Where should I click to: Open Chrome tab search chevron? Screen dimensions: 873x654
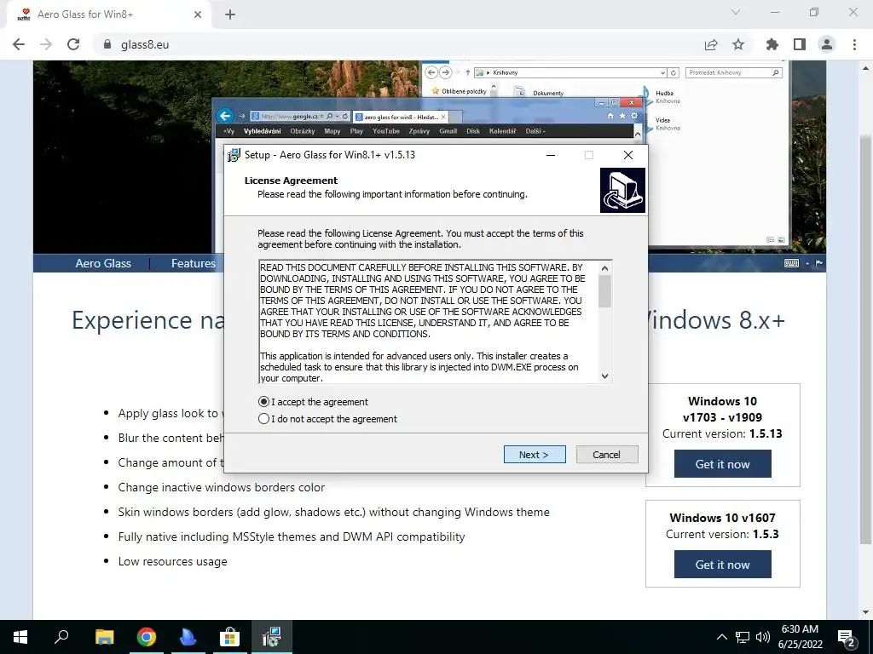point(736,12)
